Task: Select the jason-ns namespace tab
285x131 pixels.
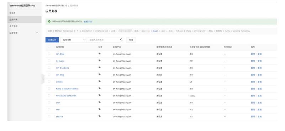Action: 146,31
